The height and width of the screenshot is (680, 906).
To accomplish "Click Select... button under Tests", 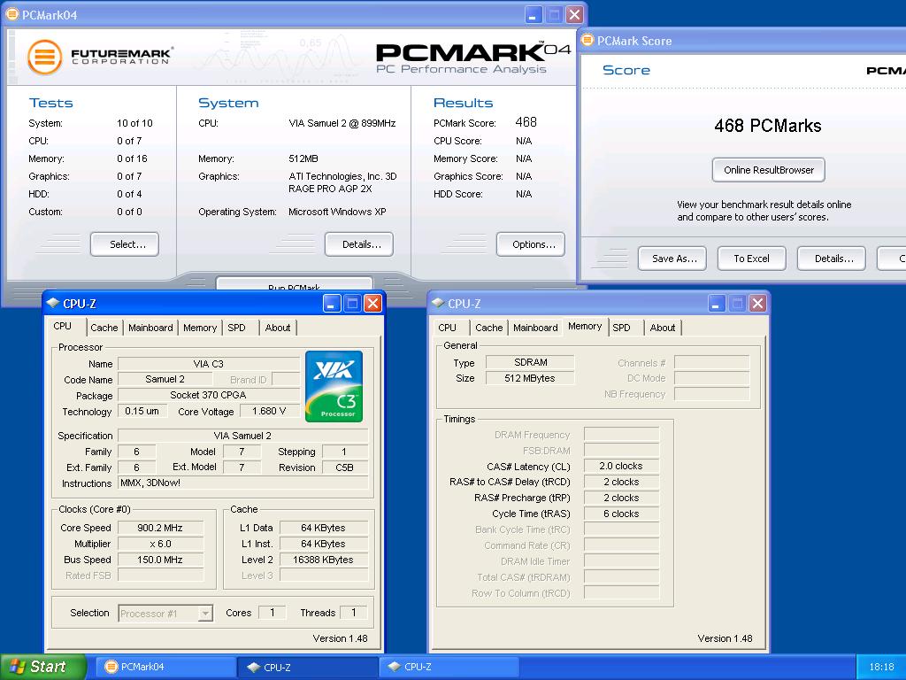I will (x=124, y=244).
